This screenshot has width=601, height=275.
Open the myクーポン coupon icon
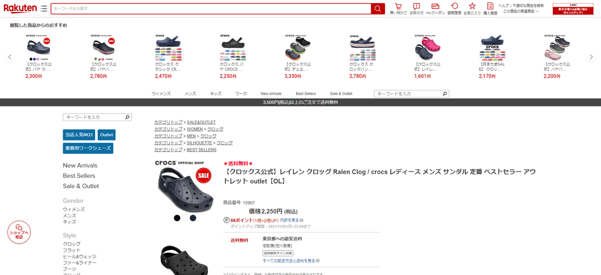[435, 8]
